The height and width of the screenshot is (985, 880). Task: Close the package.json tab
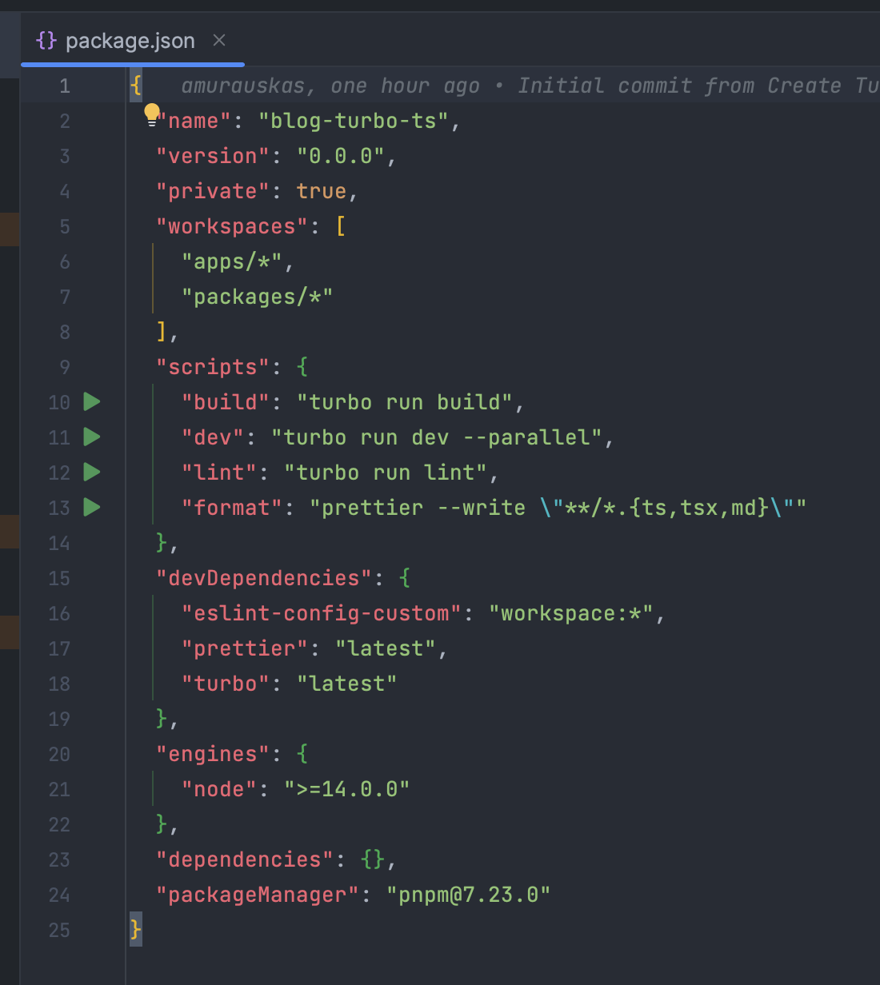[219, 40]
